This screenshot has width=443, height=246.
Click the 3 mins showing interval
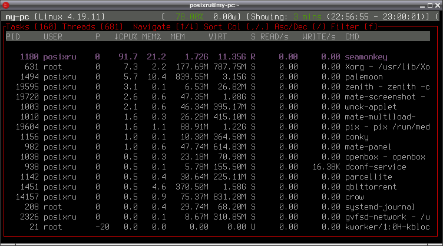(307, 17)
